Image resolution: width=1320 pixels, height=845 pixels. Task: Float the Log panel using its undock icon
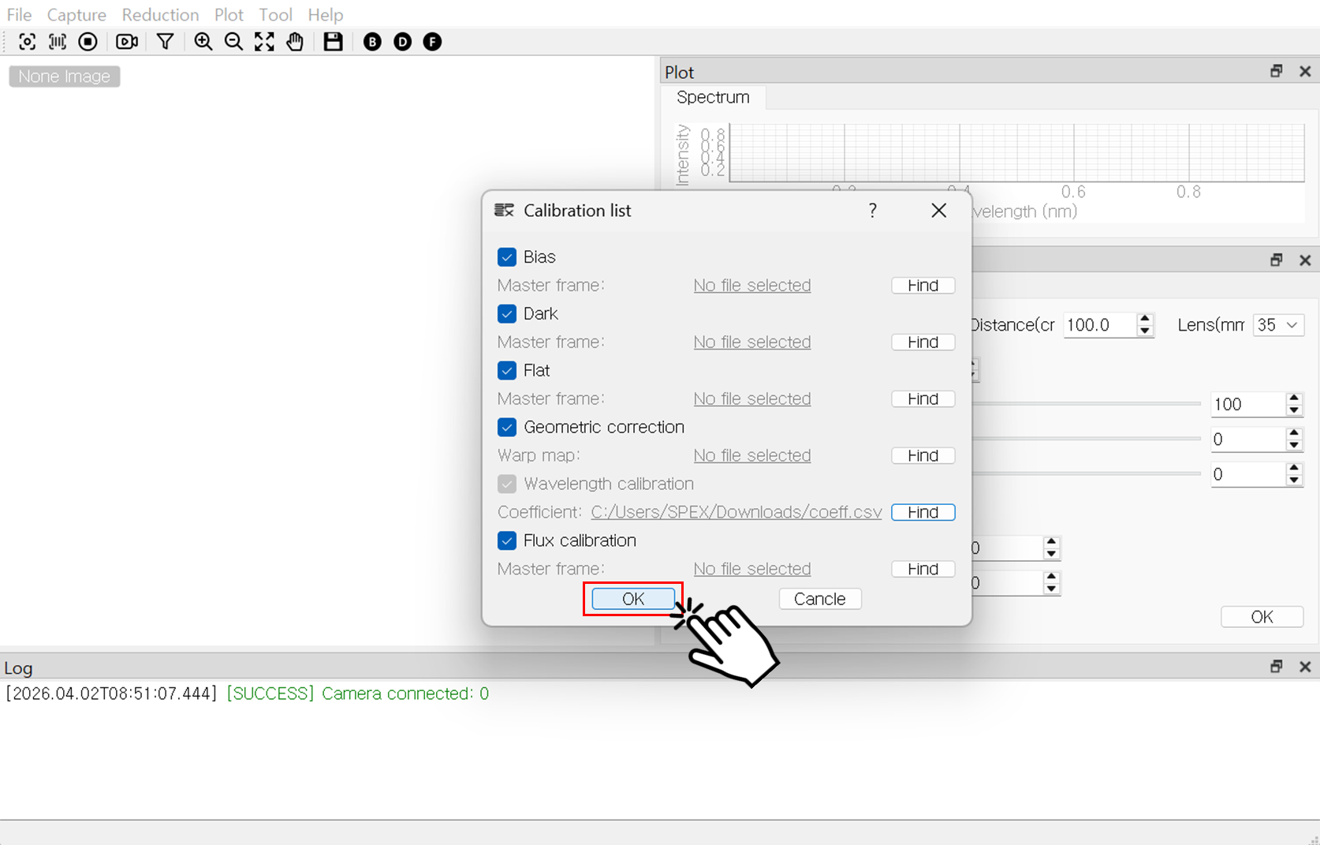click(1277, 667)
